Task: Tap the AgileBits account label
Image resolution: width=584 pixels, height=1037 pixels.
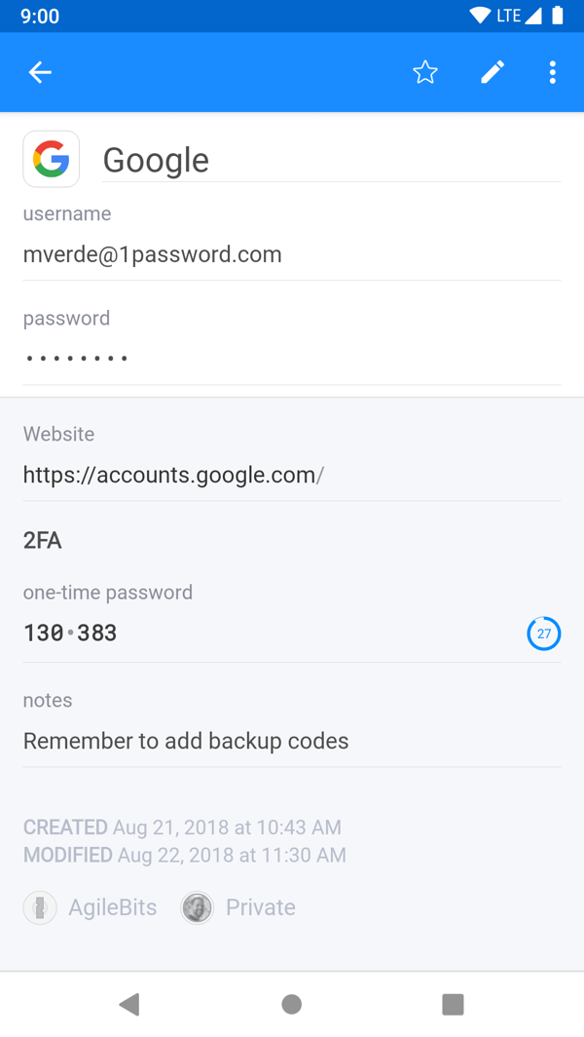Action: click(112, 907)
